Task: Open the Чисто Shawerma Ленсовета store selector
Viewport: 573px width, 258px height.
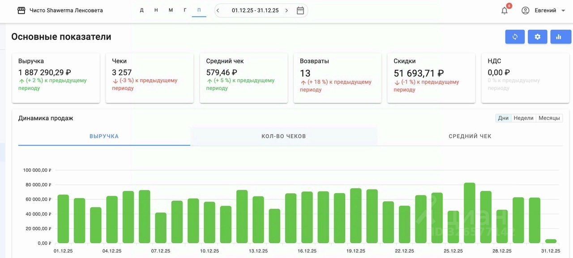Action: (x=66, y=10)
